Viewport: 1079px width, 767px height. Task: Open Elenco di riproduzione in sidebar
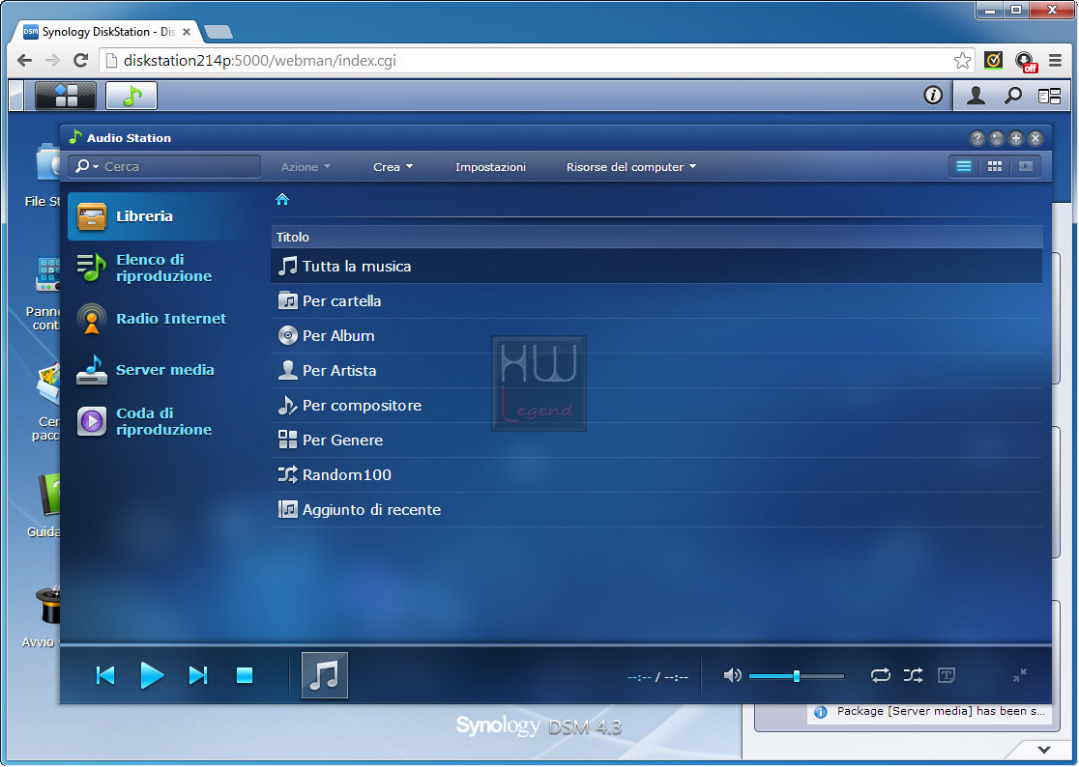(163, 268)
